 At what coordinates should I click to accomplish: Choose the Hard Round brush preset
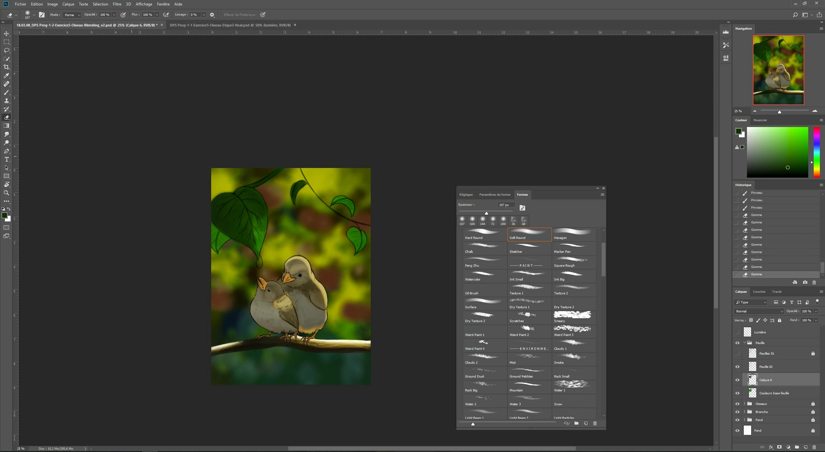(x=484, y=234)
